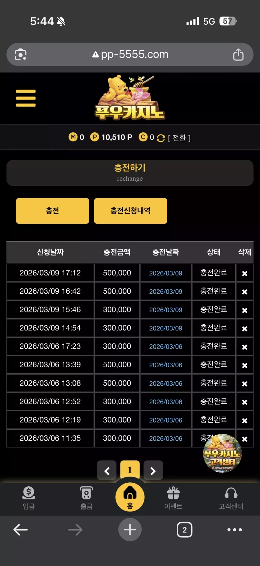Tap the floating 고객센터 customer center badge
This screenshot has height=566, width=260.
[x=222, y=453]
